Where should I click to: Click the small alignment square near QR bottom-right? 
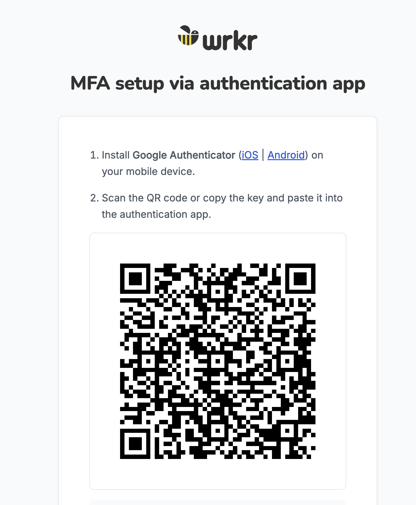coord(287,431)
